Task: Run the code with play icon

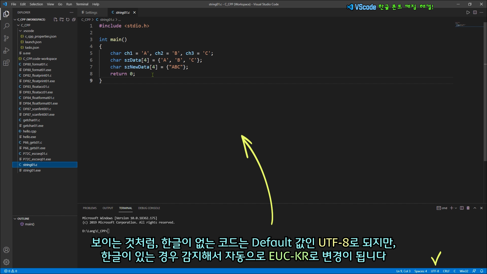Action: (x=468, y=12)
